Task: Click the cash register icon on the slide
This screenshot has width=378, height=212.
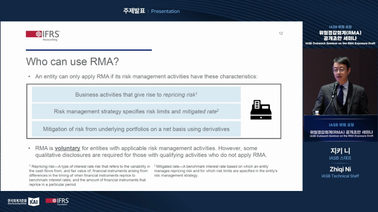Action: click(261, 110)
